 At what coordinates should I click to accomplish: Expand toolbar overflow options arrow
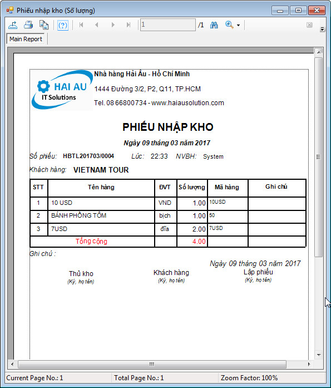coord(322,29)
